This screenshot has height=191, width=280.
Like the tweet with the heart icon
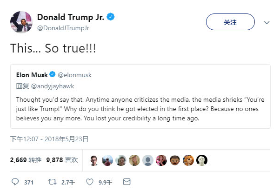[90, 182]
